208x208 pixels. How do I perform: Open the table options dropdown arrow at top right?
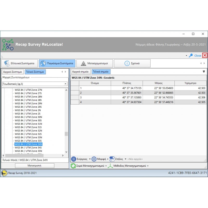pos(204,71)
